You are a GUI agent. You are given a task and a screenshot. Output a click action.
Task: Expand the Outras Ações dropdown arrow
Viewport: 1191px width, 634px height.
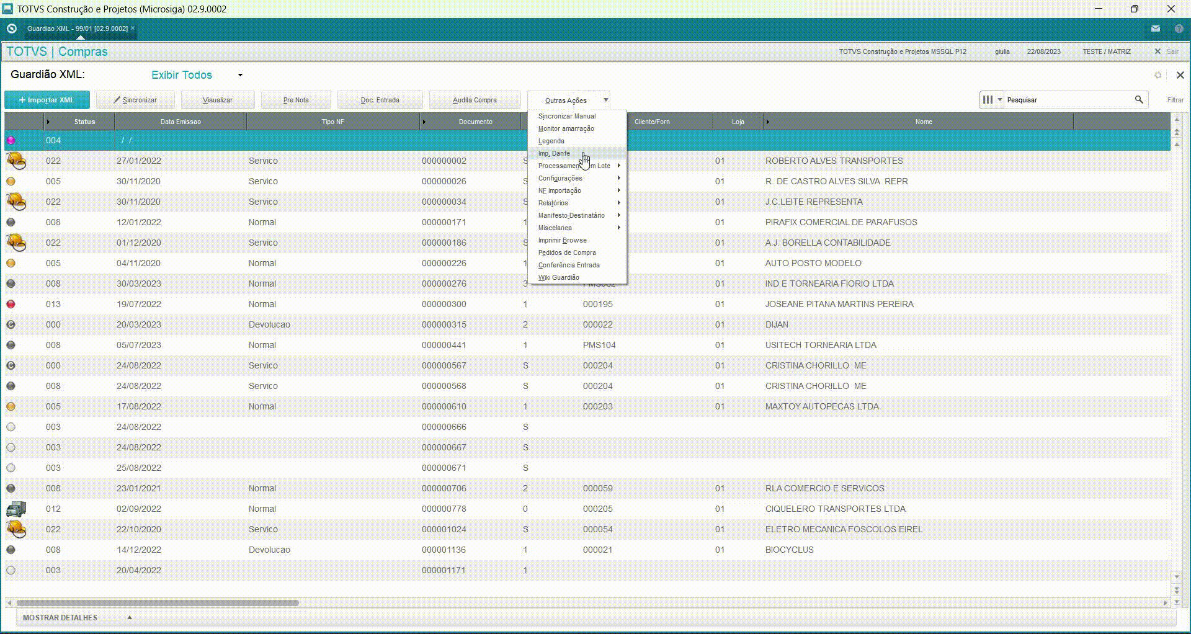tap(606, 100)
